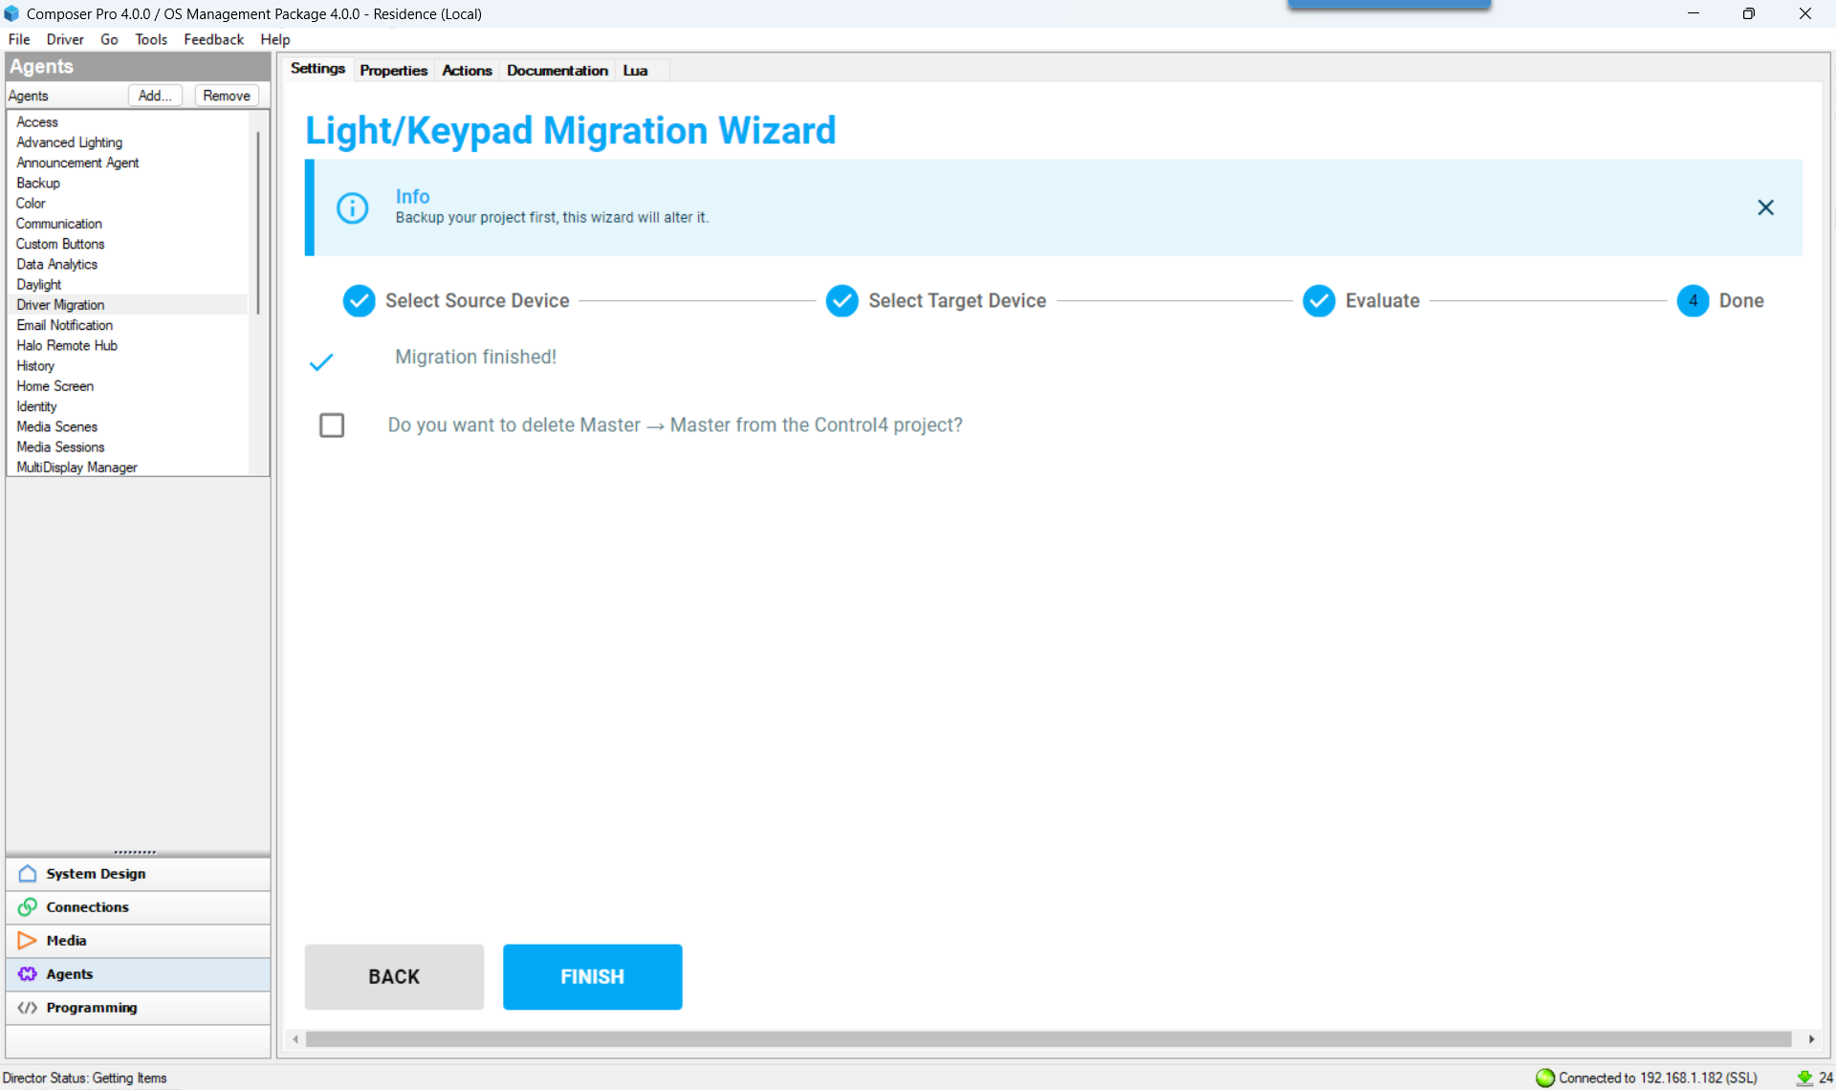
Task: Click the Remove agent button
Action: point(227,96)
